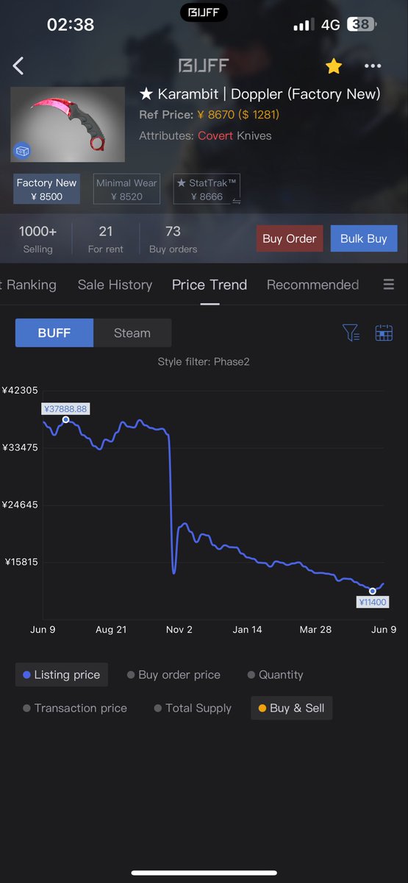Tap the StatTrak swap arrows icon
The image size is (408, 883).
237,200
